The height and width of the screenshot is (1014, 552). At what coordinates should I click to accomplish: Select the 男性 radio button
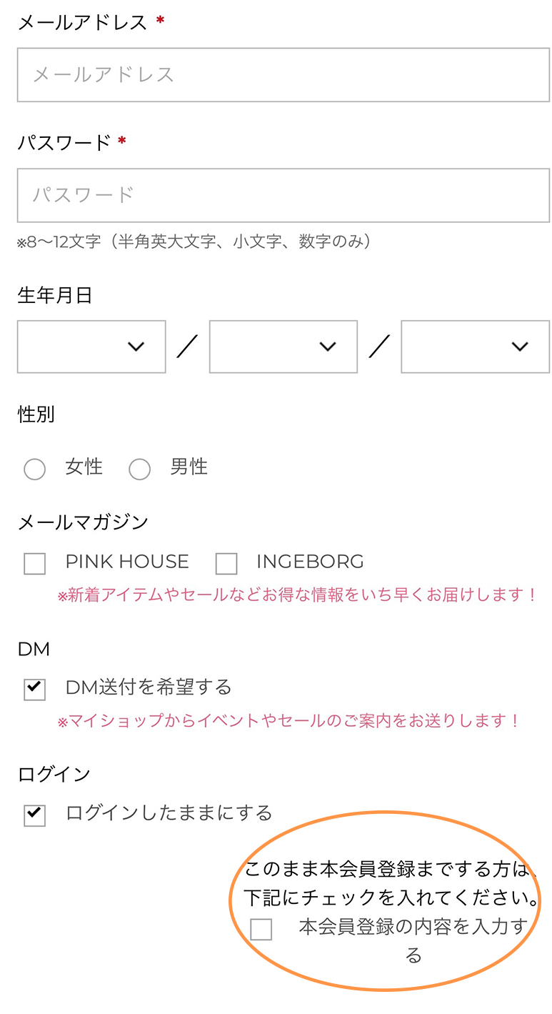click(x=139, y=469)
